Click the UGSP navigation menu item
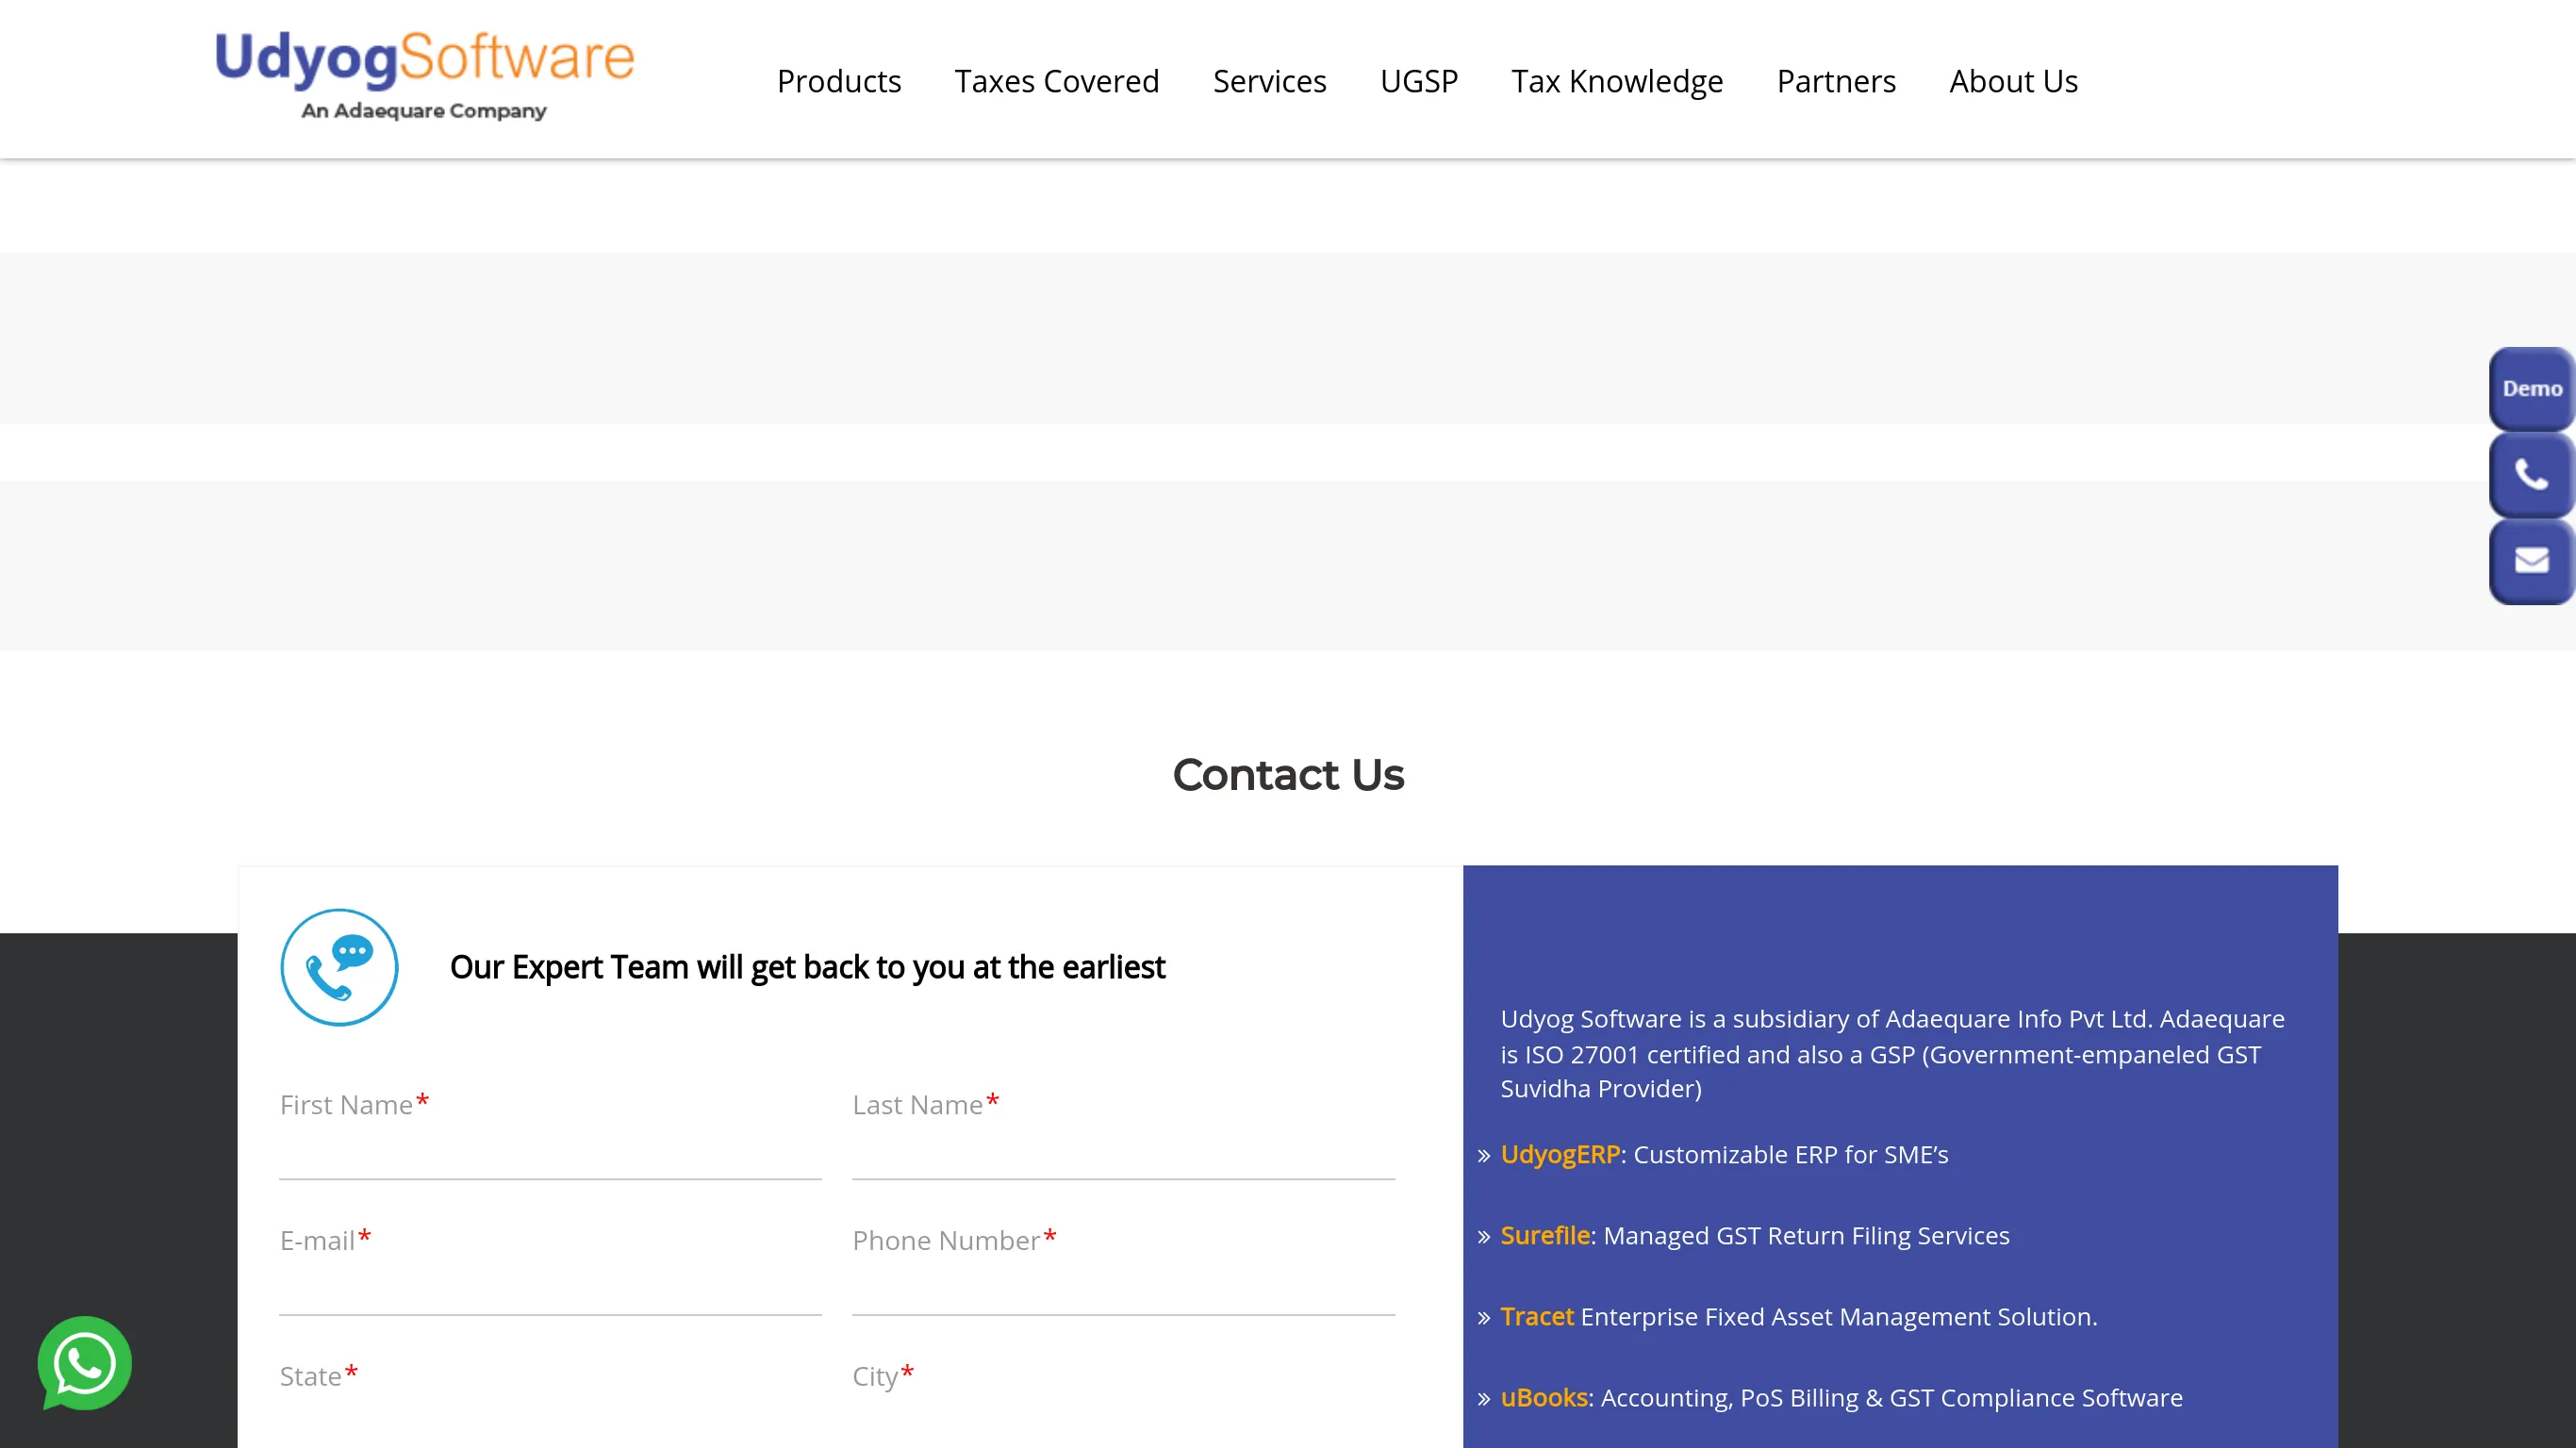Viewport: 2576px width, 1448px height. [x=1419, y=79]
